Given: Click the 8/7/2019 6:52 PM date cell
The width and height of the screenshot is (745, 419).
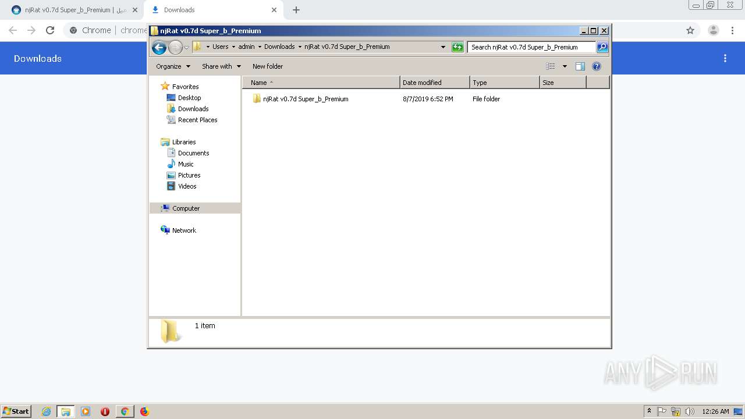Looking at the screenshot, I should 428,99.
